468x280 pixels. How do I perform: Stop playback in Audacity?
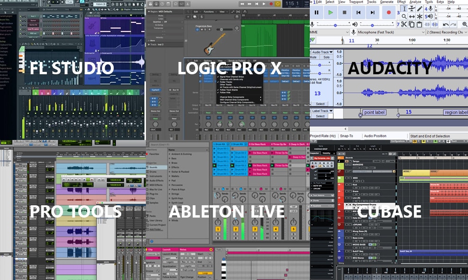click(344, 12)
